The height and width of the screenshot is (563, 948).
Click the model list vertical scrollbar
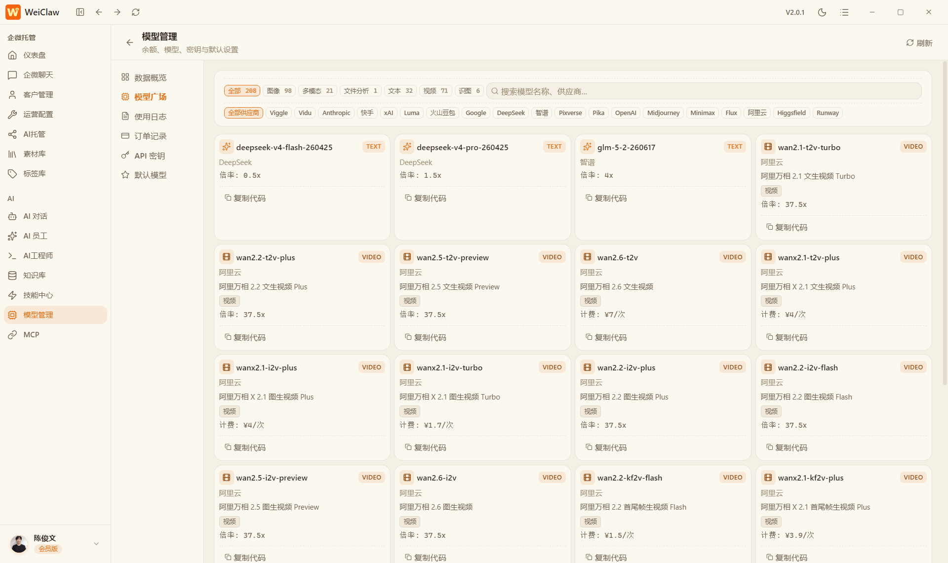coord(945,222)
